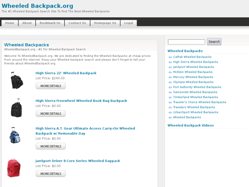Screen dimensions: 249x187
Task: Open JanSport Driver 8 Core Series link
Action: 78,161
